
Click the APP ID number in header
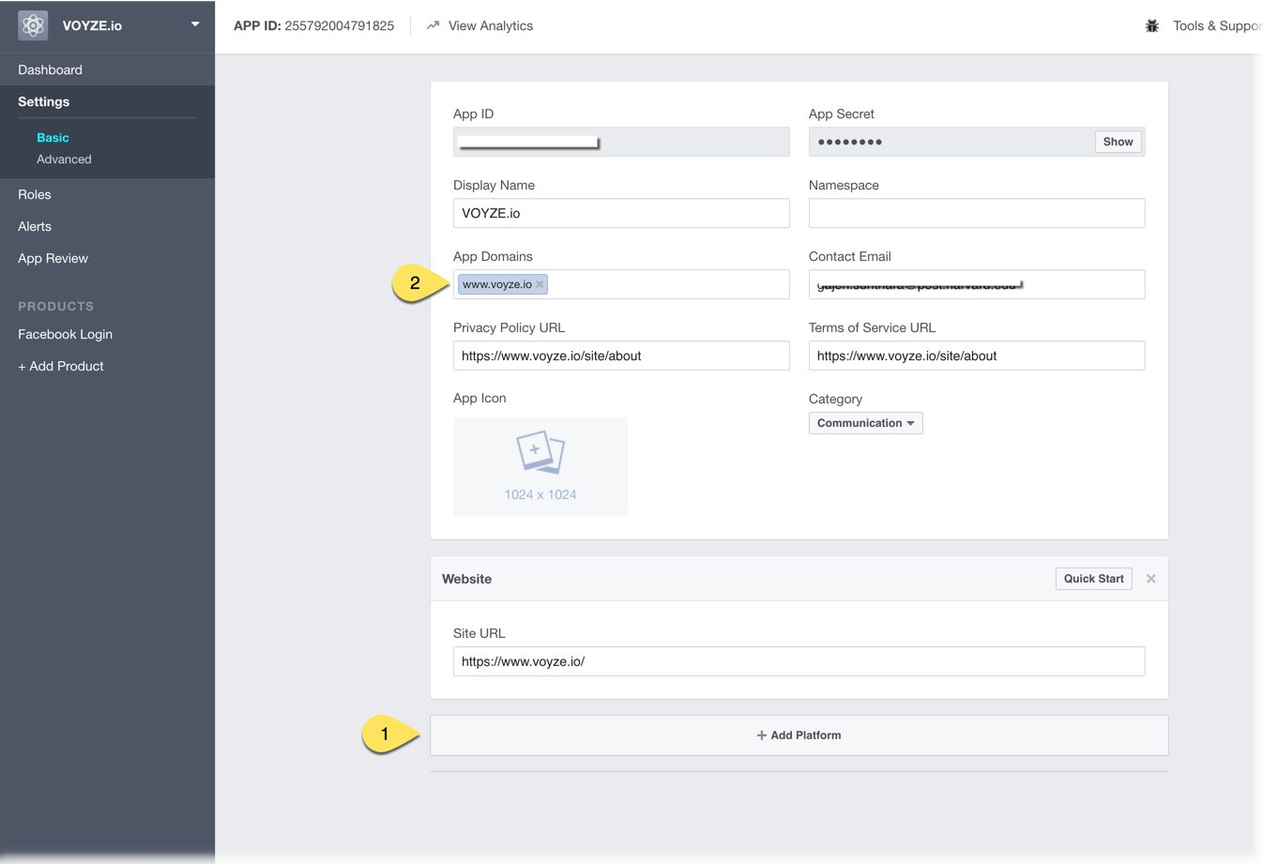click(339, 25)
